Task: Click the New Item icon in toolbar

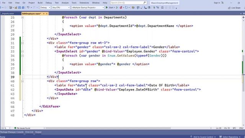Action: (x=10, y=8)
